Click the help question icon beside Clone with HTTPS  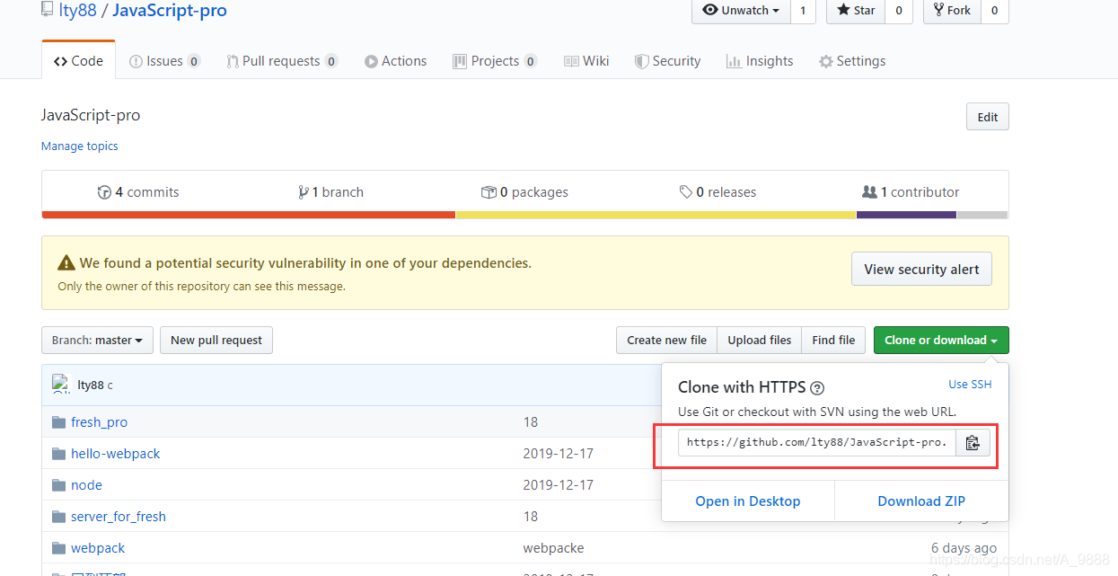click(x=817, y=388)
